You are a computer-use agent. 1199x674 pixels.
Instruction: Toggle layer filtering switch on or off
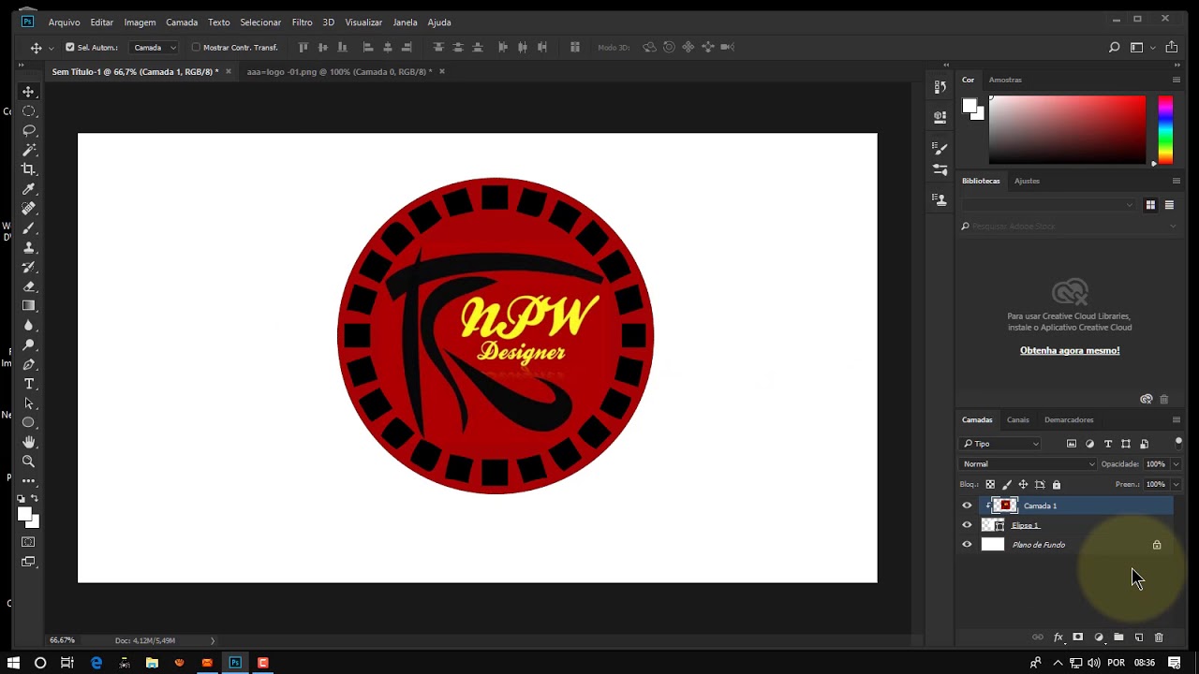click(x=1178, y=442)
